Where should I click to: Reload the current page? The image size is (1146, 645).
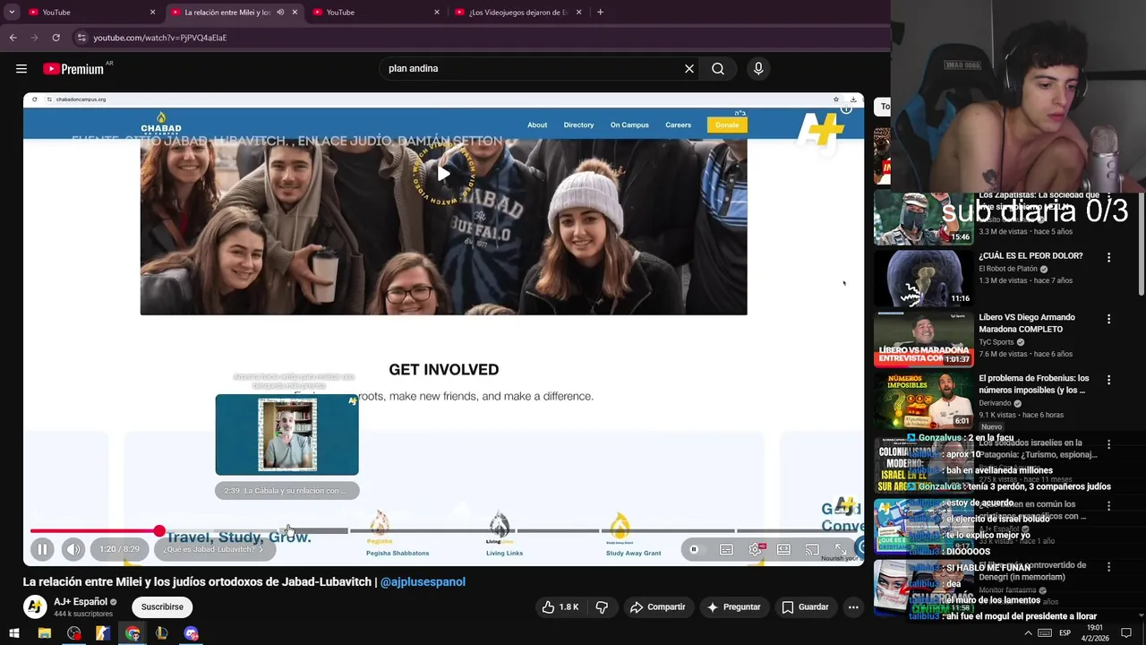click(x=56, y=38)
